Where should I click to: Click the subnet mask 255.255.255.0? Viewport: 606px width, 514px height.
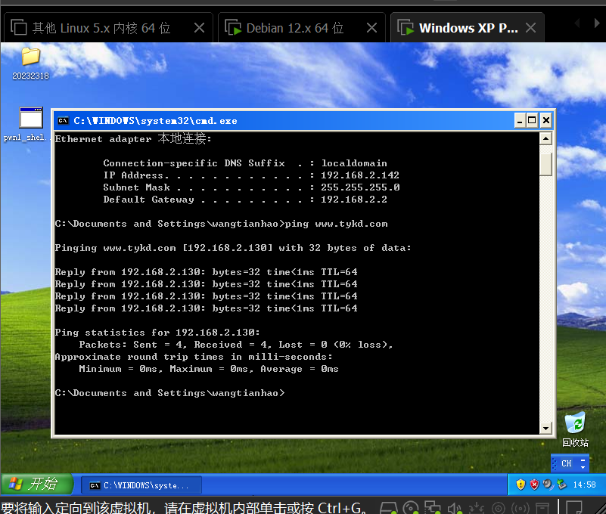point(360,187)
